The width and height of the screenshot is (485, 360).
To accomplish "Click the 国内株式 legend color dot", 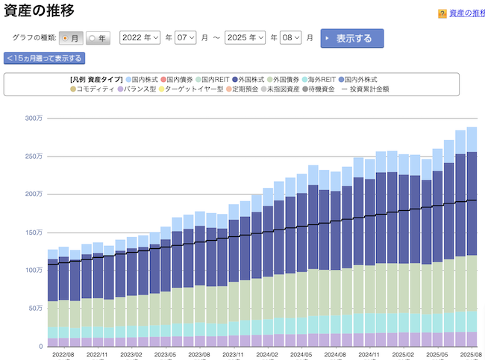I will tap(130, 79).
